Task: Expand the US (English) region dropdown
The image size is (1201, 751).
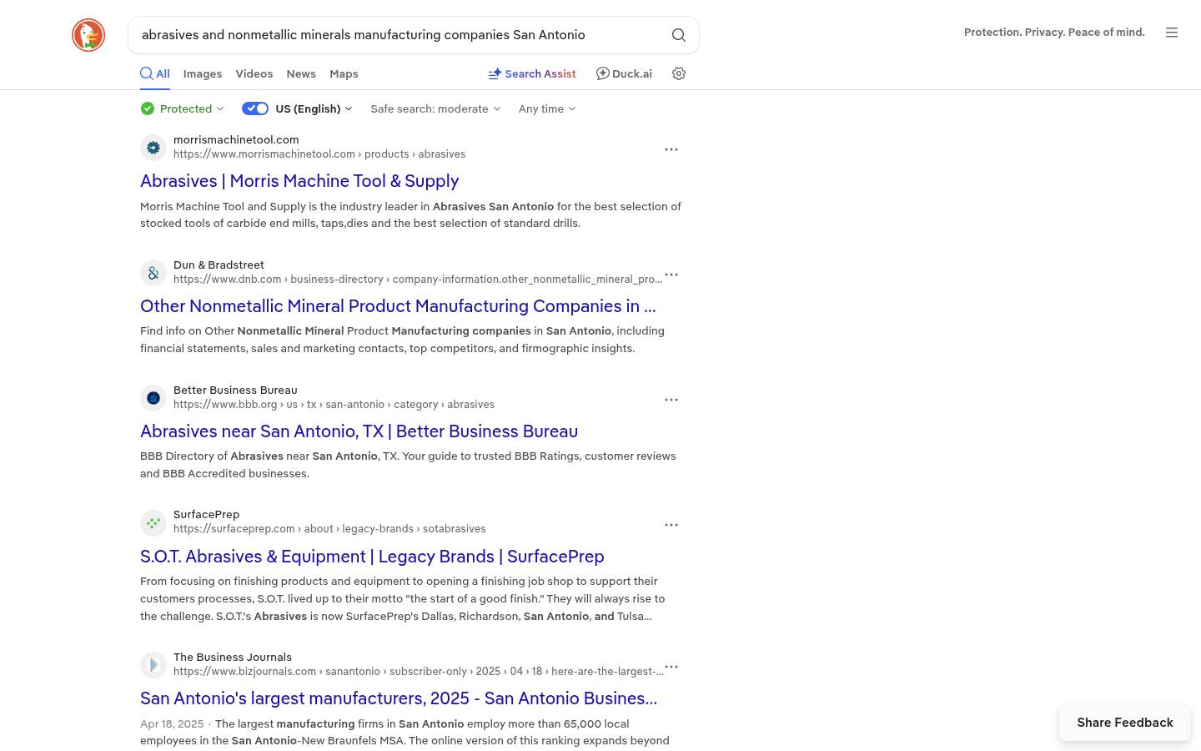Action: click(314, 108)
